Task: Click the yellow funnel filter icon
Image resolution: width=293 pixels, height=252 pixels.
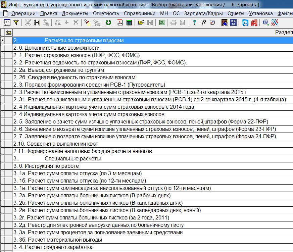Action: pos(16,22)
